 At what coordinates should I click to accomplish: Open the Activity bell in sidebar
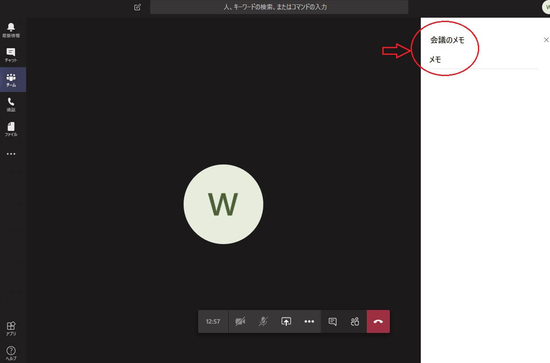[x=11, y=30]
